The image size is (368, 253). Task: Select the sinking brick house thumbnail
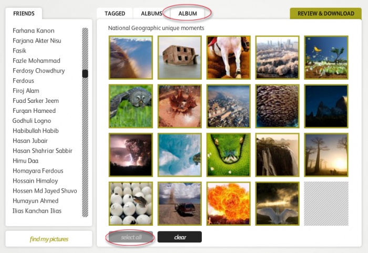(x=180, y=57)
